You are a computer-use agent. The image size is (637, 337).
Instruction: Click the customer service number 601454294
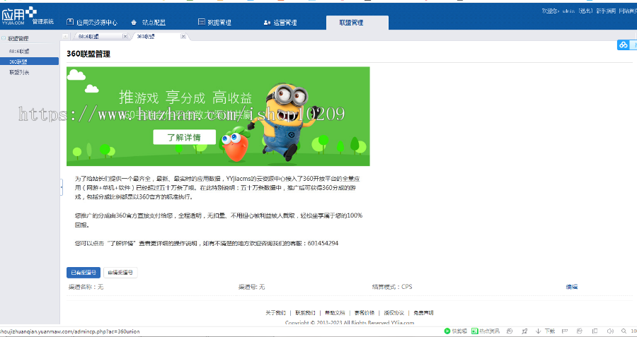[x=323, y=243]
